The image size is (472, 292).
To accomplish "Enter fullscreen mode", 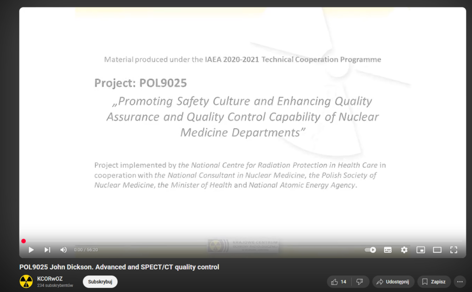I will [454, 250].
